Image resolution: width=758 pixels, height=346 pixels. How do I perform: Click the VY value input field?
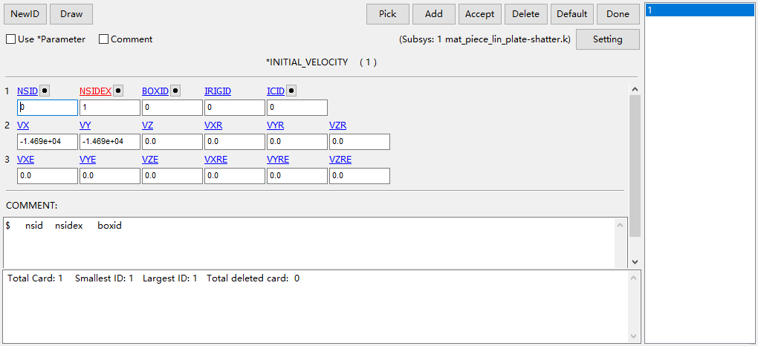tap(110, 142)
